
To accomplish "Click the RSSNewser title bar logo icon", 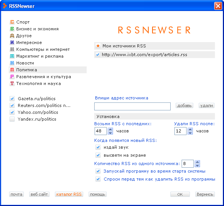I will (x=5, y=6).
